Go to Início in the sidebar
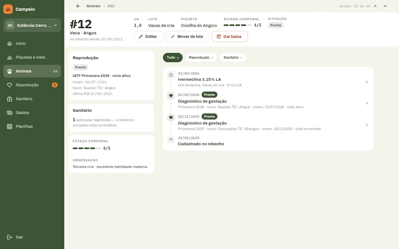Screen dimensions: 399x249 (x=32, y=43)
